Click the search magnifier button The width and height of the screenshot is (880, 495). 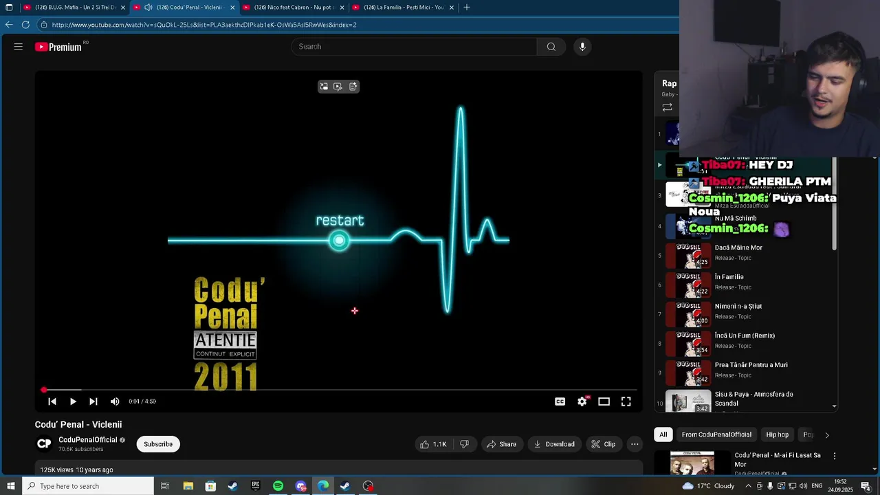pos(551,47)
